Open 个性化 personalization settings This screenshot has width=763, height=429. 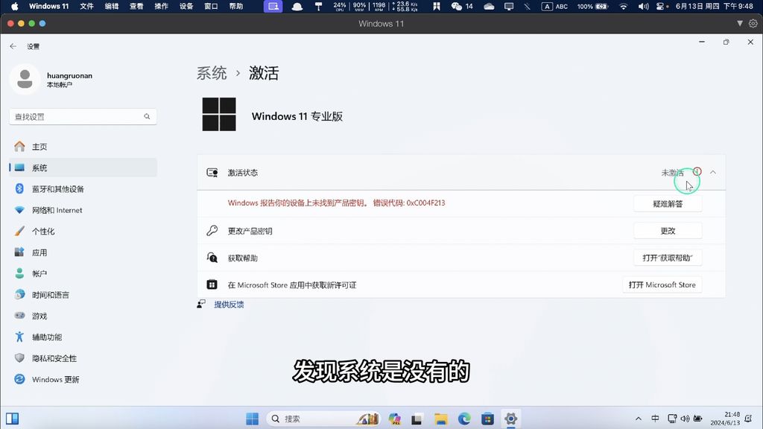tap(83, 231)
